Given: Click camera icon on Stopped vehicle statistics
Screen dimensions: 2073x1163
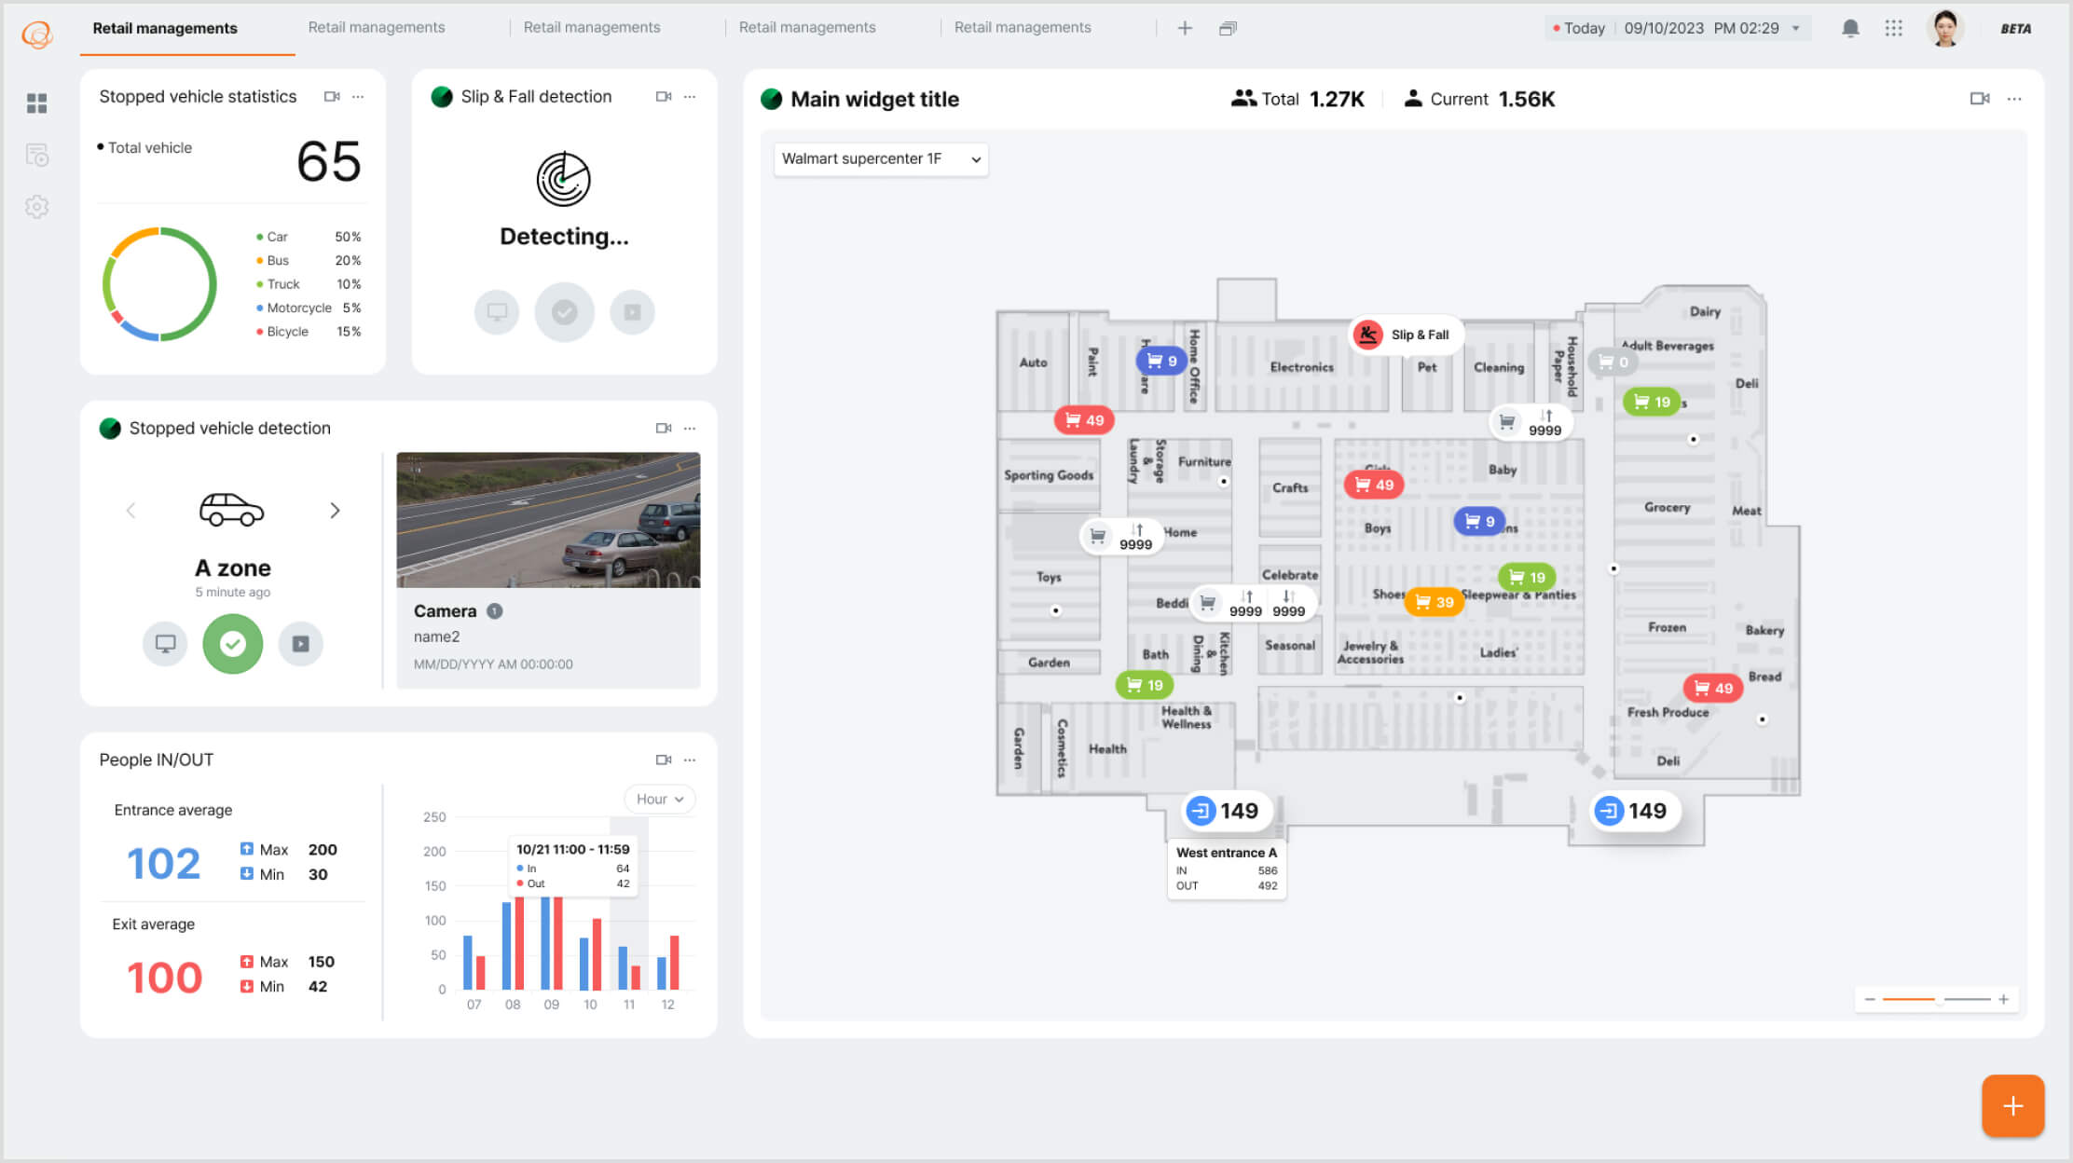Looking at the screenshot, I should (x=332, y=96).
